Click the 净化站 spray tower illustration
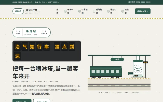Image resolution: width=163 pixels, height=102 pixels. coord(138,68)
